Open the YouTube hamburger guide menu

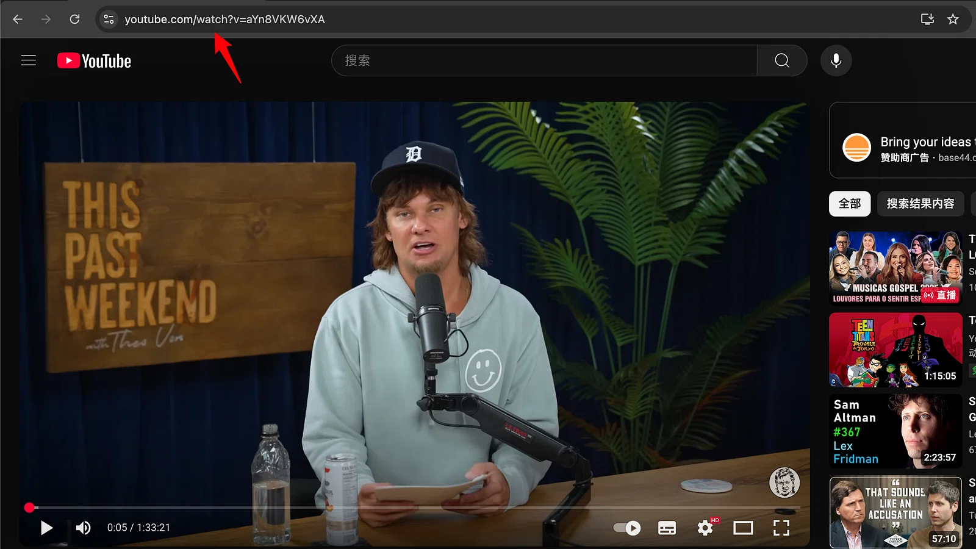click(x=29, y=60)
